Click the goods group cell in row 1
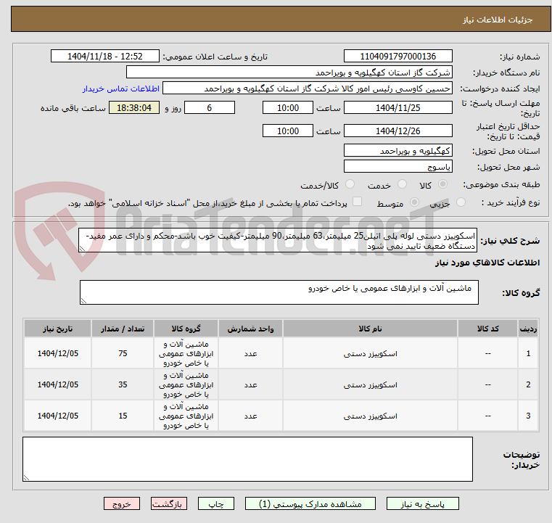This screenshot has width=552, height=523. click(x=186, y=354)
